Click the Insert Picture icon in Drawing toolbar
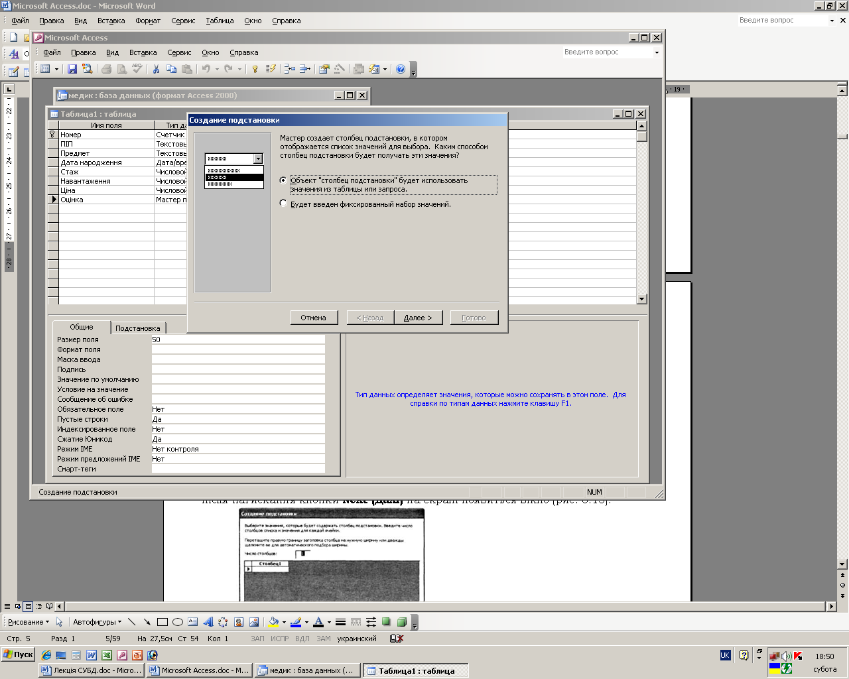 [254, 622]
